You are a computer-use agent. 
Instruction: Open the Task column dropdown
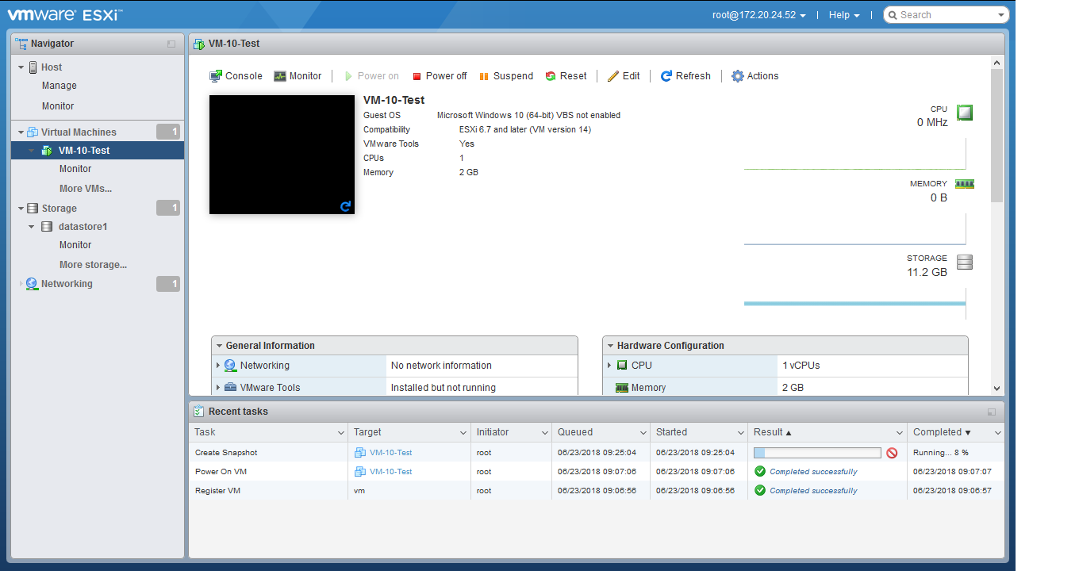340,433
